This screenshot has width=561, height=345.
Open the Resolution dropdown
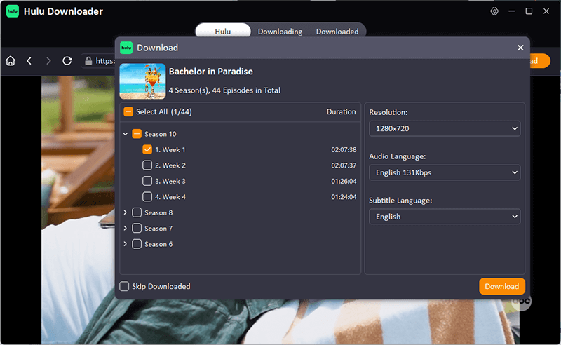(x=445, y=128)
